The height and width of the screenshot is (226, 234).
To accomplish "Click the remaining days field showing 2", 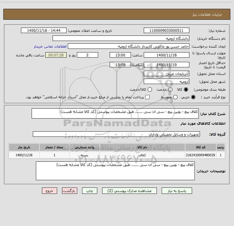I will tap(88, 55).
